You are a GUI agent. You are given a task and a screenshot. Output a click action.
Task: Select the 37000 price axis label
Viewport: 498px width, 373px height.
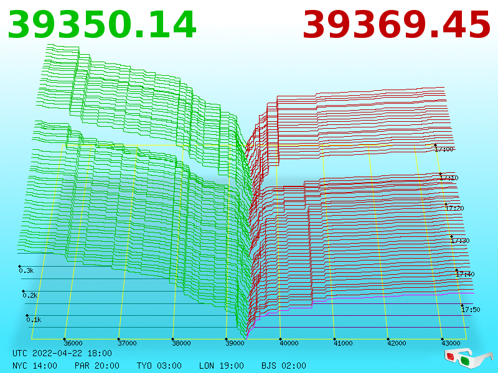click(127, 343)
